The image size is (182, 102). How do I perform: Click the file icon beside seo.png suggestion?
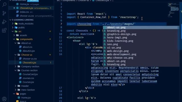click(105, 44)
